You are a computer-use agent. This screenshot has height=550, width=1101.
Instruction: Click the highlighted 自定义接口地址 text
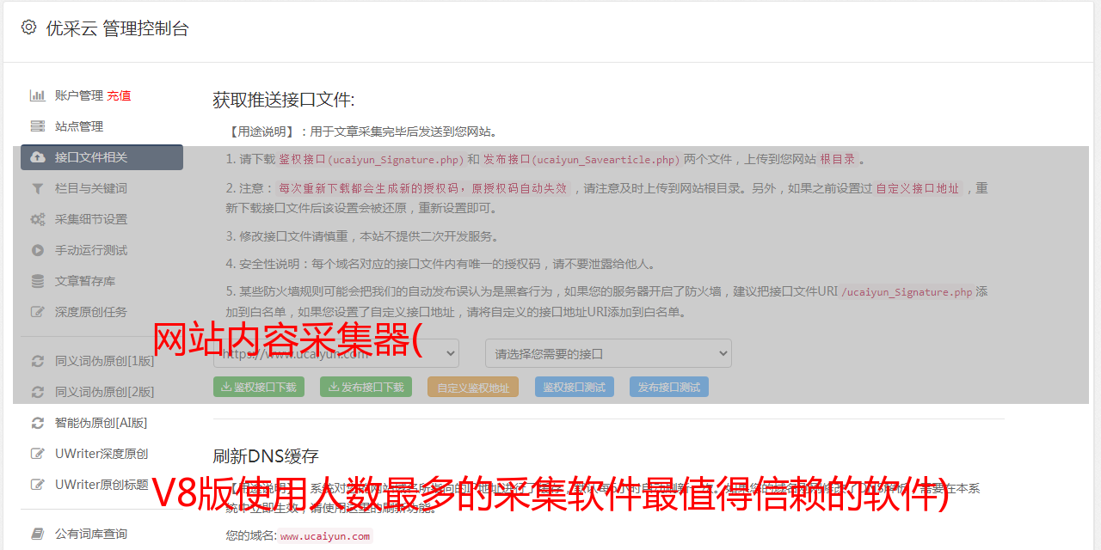click(917, 188)
